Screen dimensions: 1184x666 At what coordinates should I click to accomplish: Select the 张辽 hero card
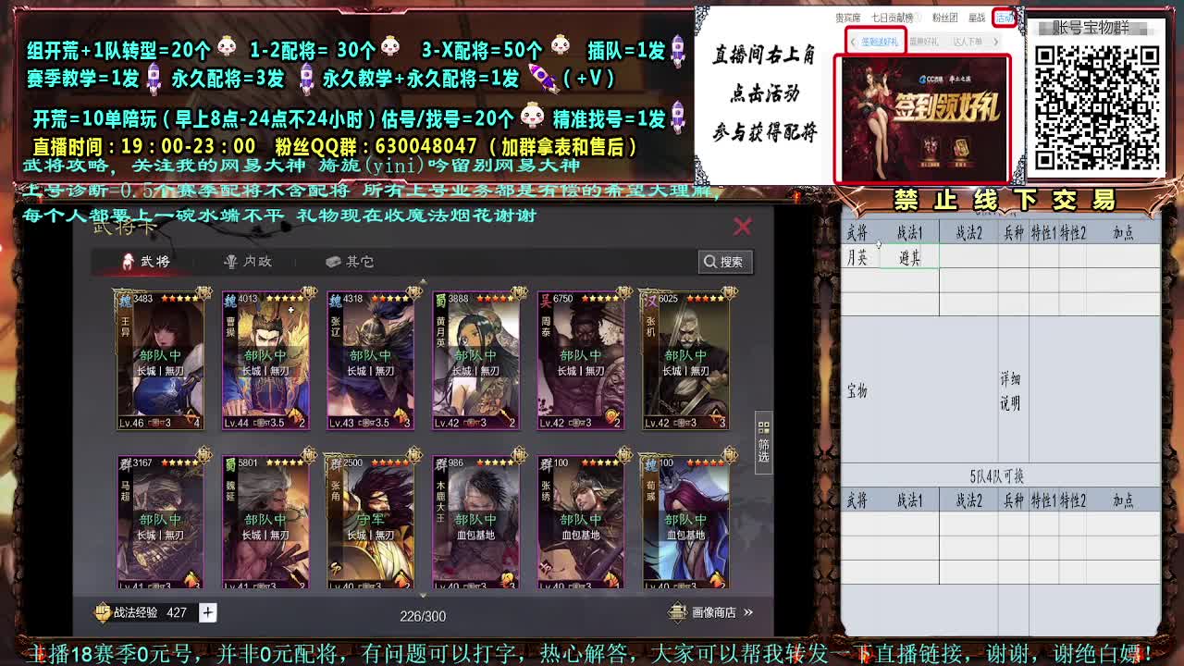(x=370, y=360)
